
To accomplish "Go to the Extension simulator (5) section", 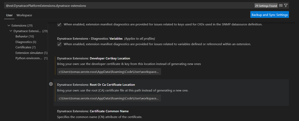I will point(31,53).
